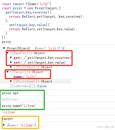Select the name: "Lily" property row
This screenshot has height=130, width=115.
click(25, 77)
